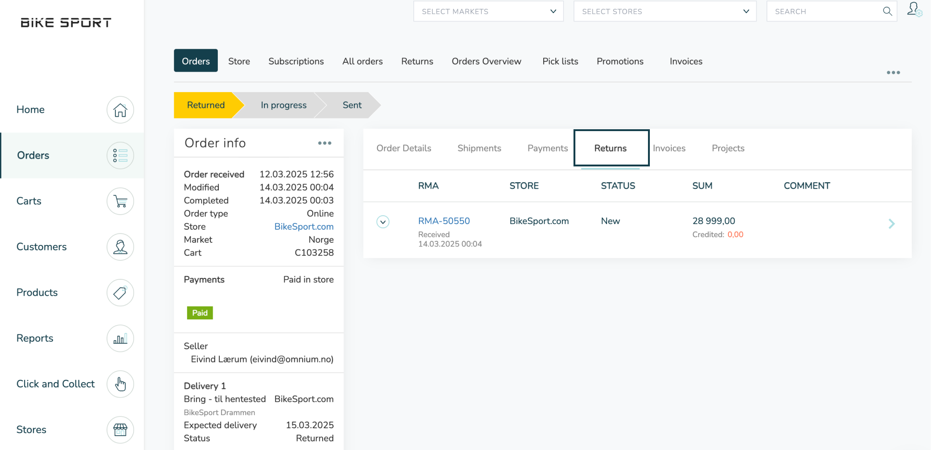The image size is (931, 450).
Task: Click the New status in RMA row
Action: point(610,221)
